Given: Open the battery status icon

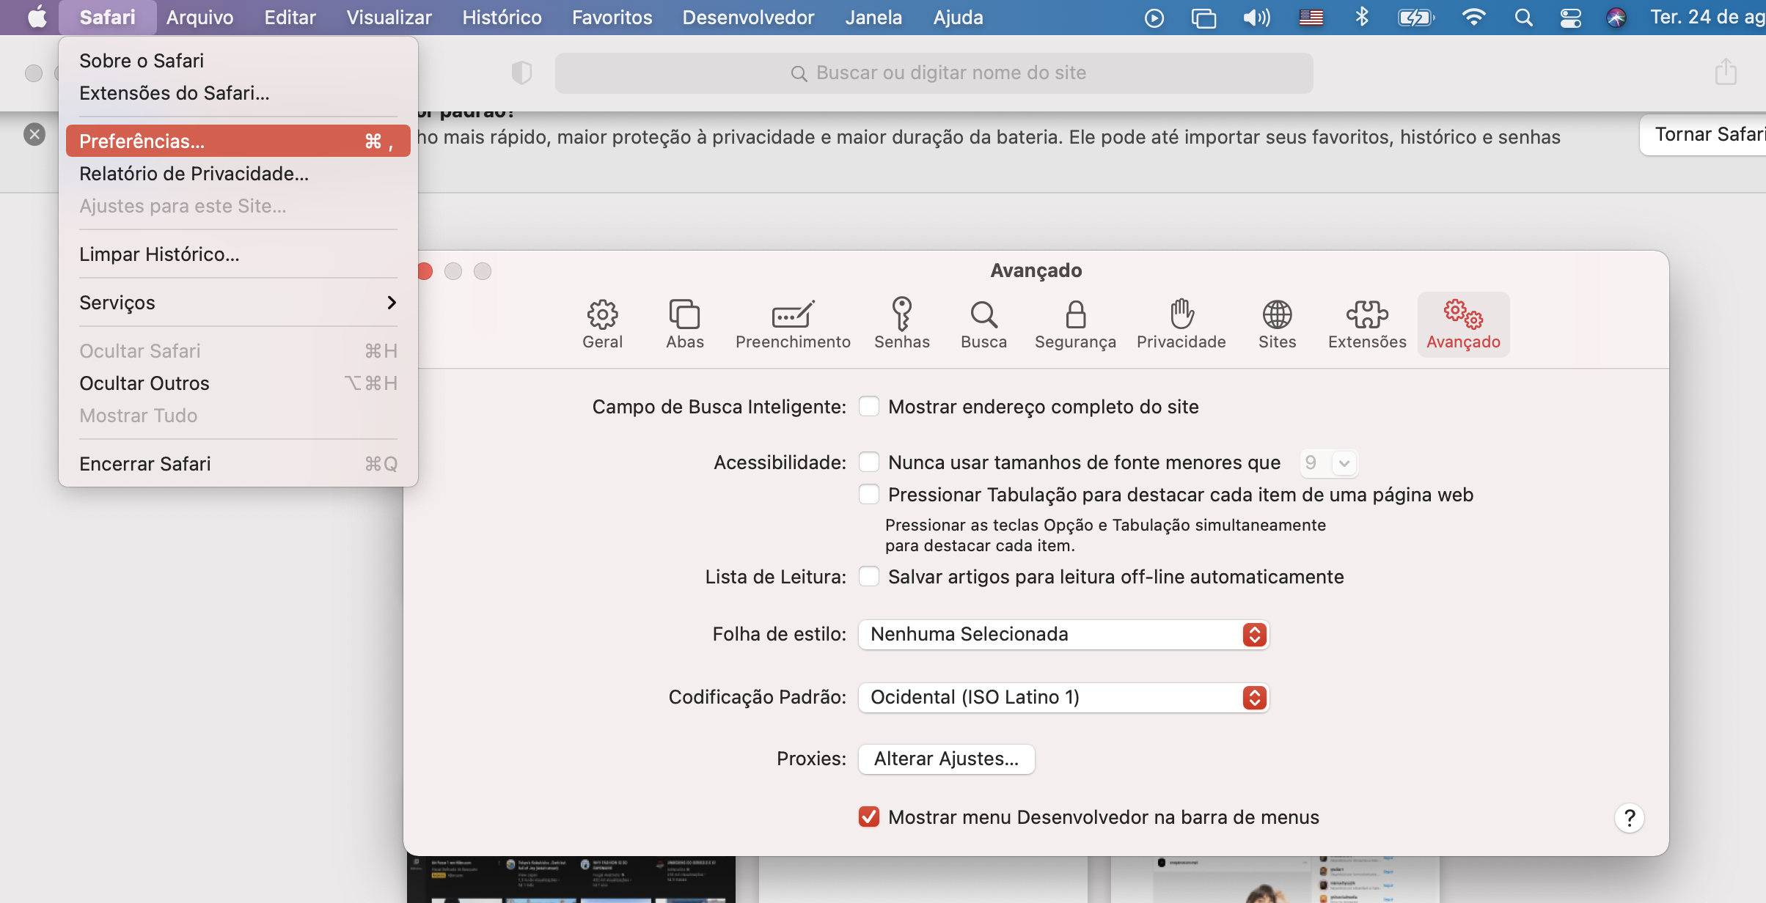Looking at the screenshot, I should pos(1415,18).
